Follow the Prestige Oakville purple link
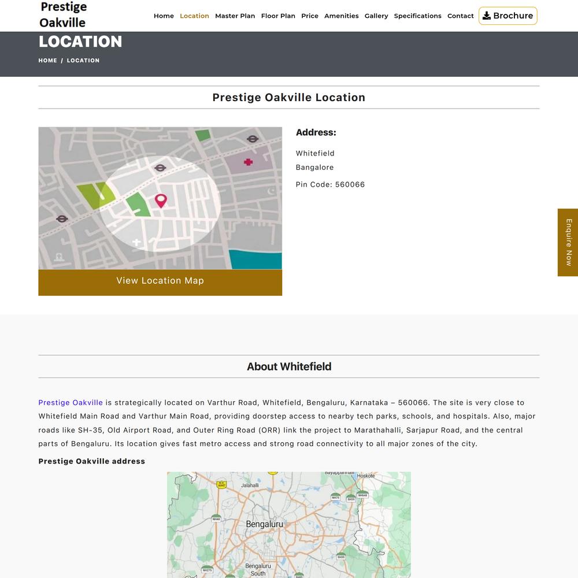Viewport: 578px width, 578px height. [71, 402]
